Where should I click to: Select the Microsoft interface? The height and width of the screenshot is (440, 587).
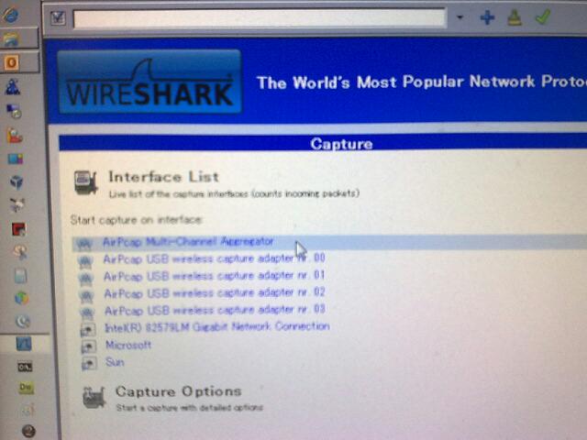click(x=128, y=345)
